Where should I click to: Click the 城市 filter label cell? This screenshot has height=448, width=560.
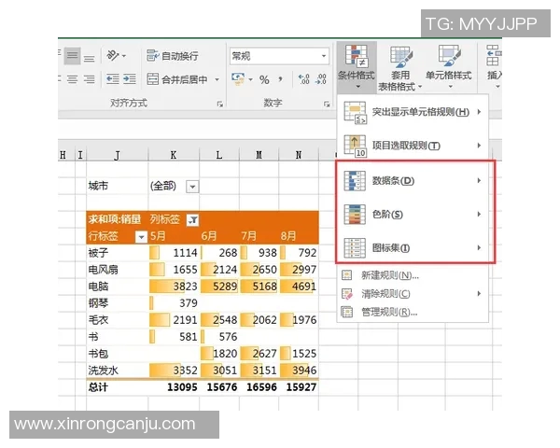(x=98, y=186)
